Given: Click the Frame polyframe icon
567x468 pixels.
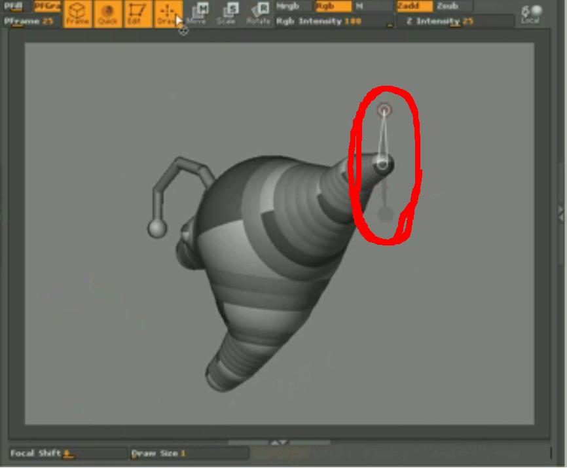Looking at the screenshot, I should point(77,14).
